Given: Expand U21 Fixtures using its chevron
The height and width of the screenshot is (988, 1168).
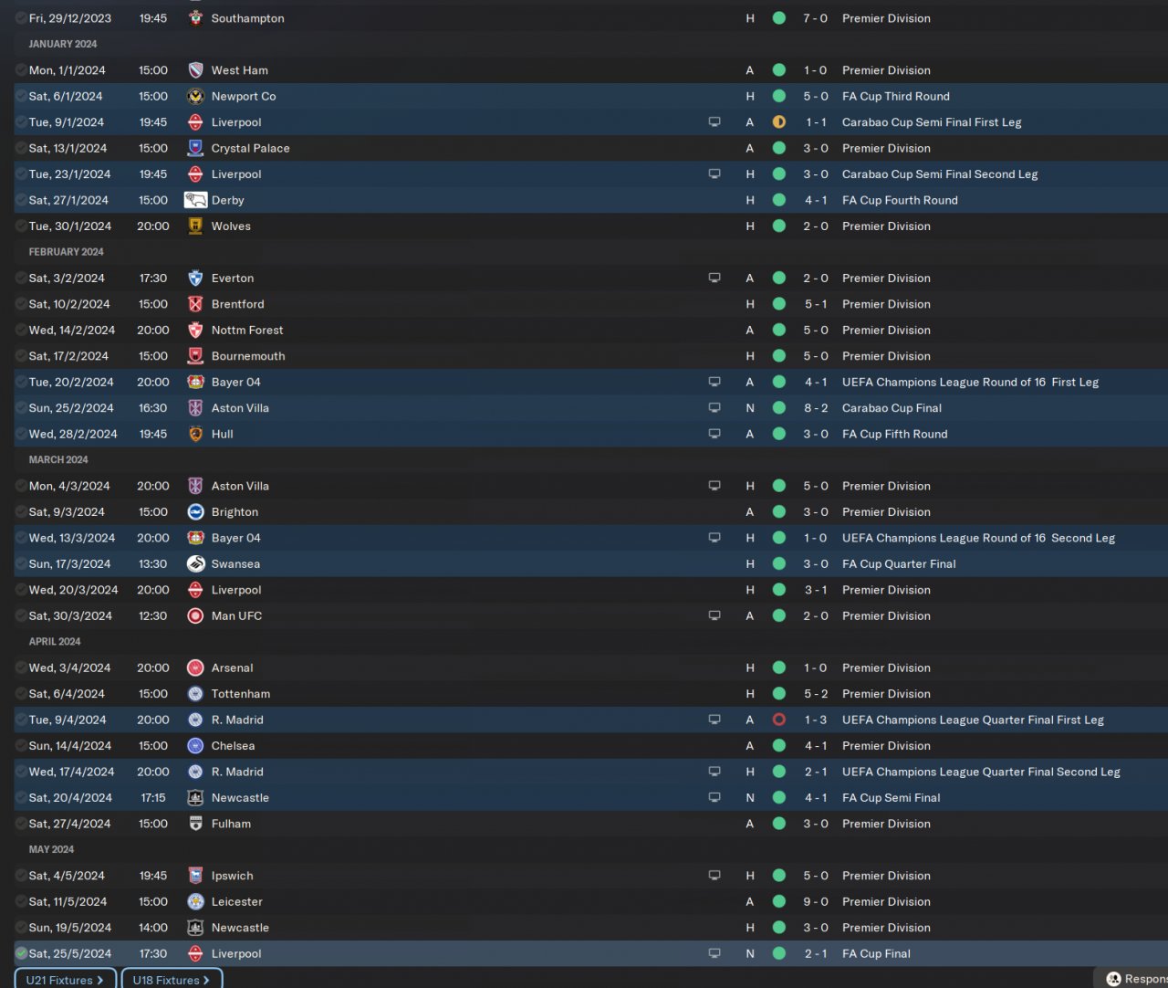Looking at the screenshot, I should (x=99, y=980).
